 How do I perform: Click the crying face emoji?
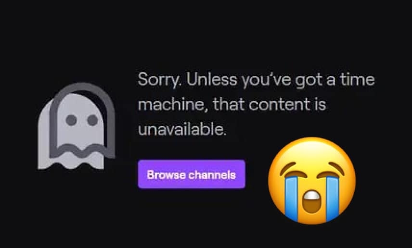[x=312, y=181]
